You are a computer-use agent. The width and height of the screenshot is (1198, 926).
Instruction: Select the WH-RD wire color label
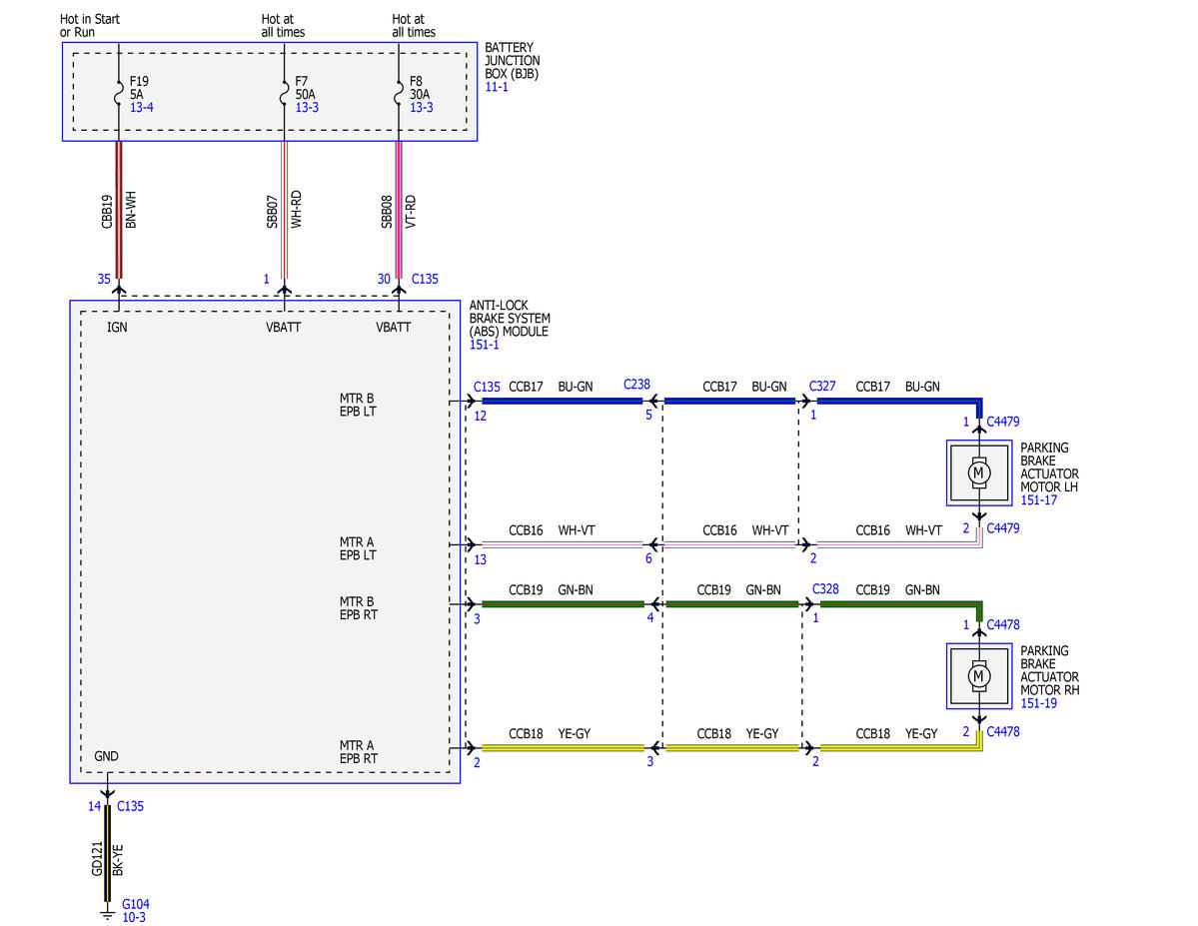coord(297,210)
